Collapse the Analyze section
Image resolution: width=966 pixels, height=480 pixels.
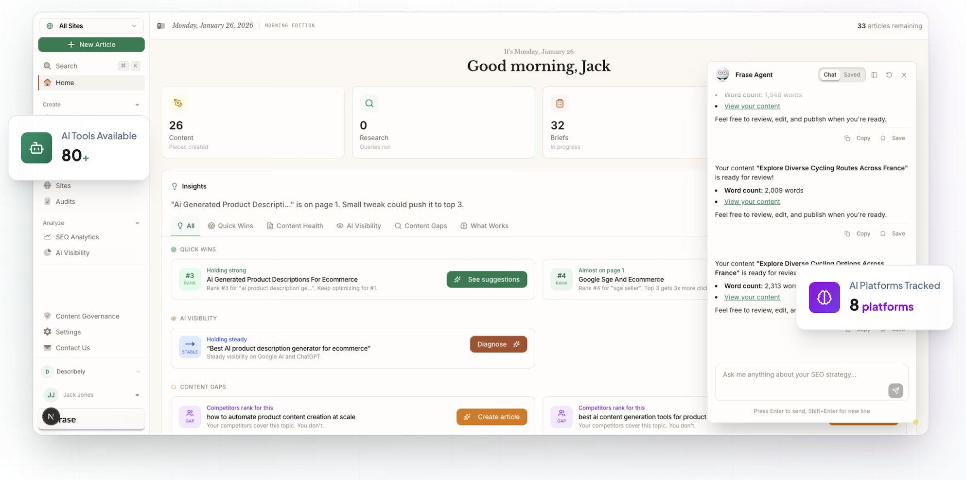(137, 223)
